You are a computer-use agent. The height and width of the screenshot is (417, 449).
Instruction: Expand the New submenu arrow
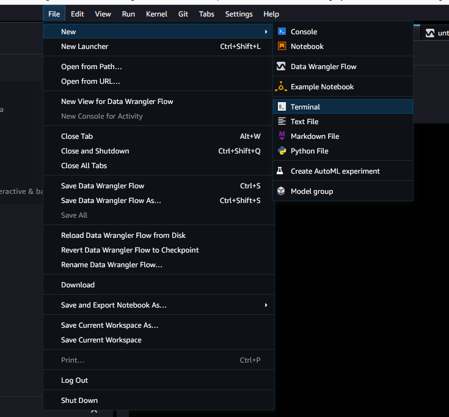266,32
